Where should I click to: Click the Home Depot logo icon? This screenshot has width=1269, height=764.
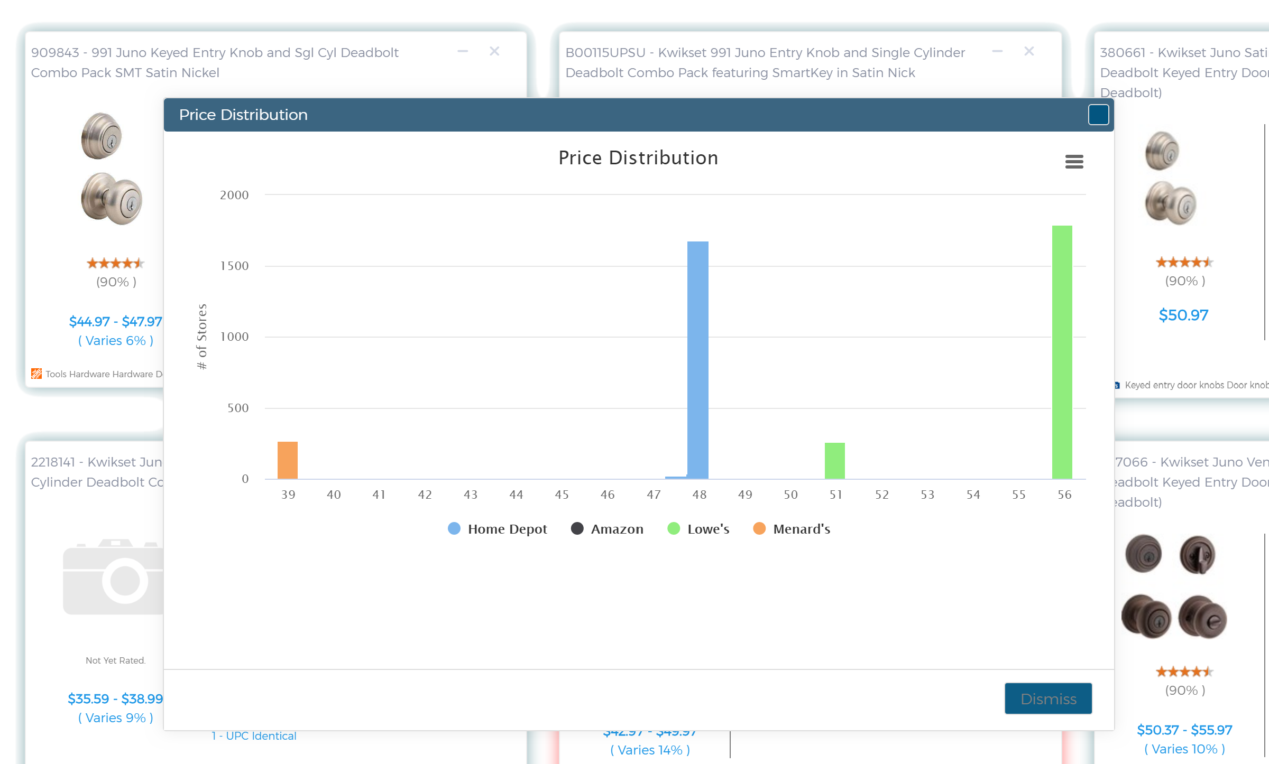(x=36, y=374)
